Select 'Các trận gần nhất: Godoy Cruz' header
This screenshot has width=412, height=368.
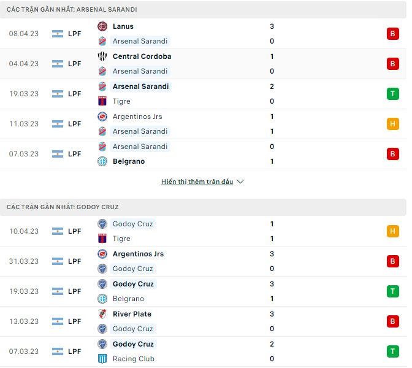(x=63, y=207)
